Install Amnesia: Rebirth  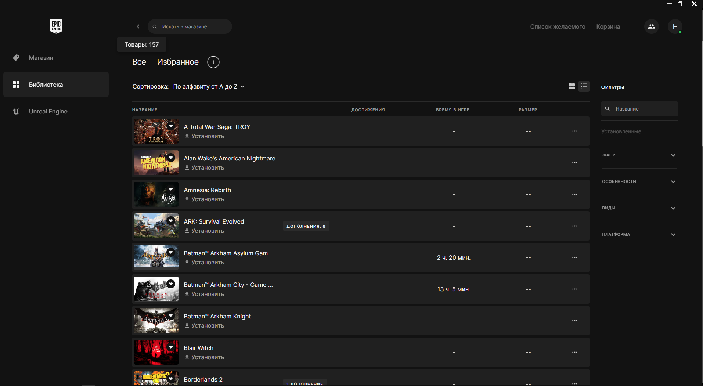pyautogui.click(x=204, y=199)
